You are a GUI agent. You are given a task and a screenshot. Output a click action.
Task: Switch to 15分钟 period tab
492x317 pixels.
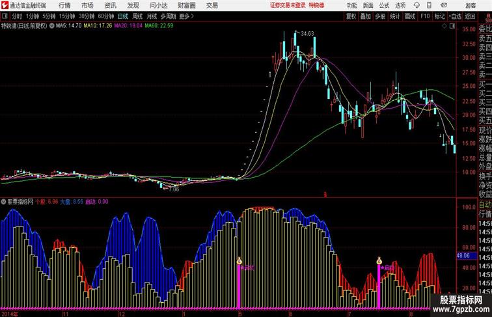pos(67,16)
